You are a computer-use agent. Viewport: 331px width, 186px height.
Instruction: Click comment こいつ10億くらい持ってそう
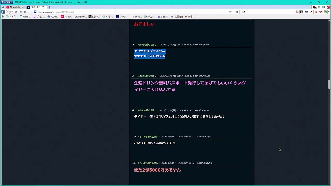(x=155, y=143)
